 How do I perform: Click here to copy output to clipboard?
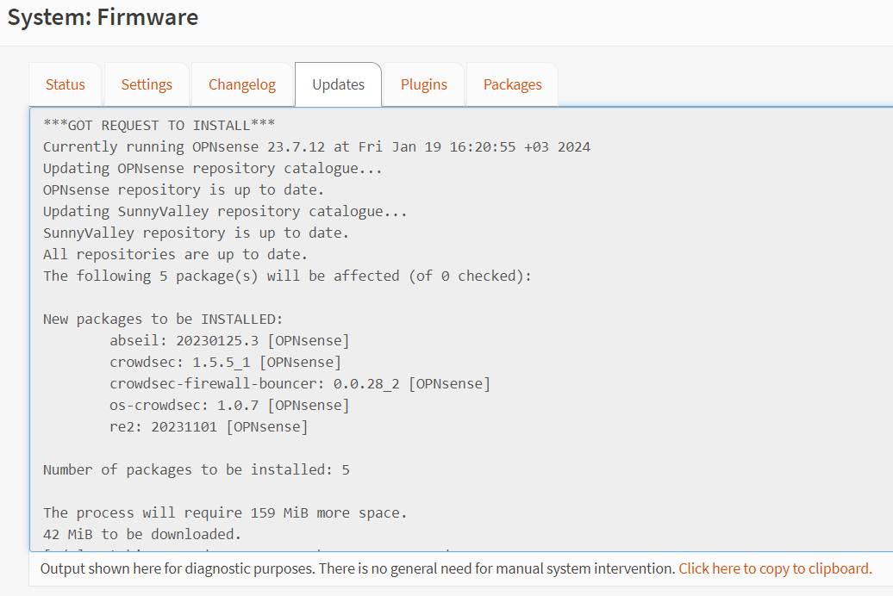[x=774, y=568]
